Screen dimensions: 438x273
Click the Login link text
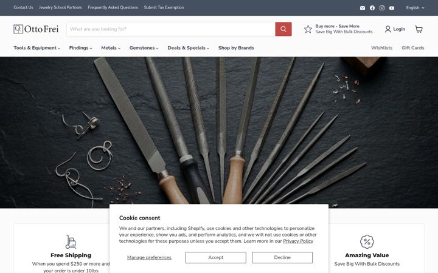pyautogui.click(x=399, y=29)
